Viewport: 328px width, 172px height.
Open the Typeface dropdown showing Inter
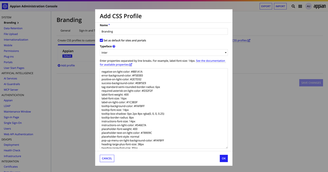click(164, 53)
